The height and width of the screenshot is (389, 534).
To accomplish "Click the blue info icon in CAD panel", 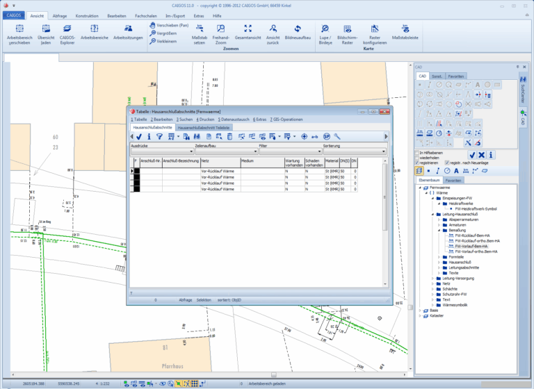I will pos(491,155).
